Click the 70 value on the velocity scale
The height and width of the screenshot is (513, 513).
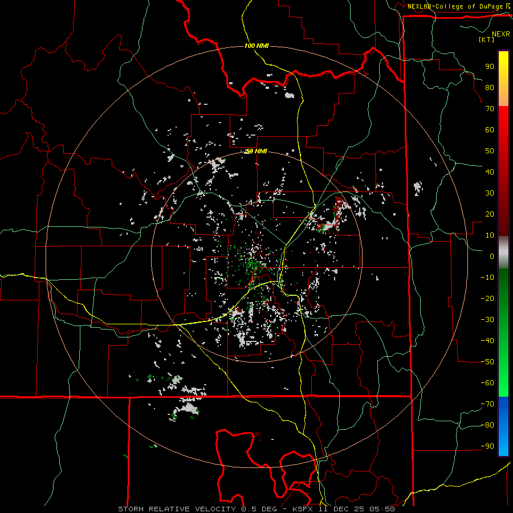[x=490, y=109]
